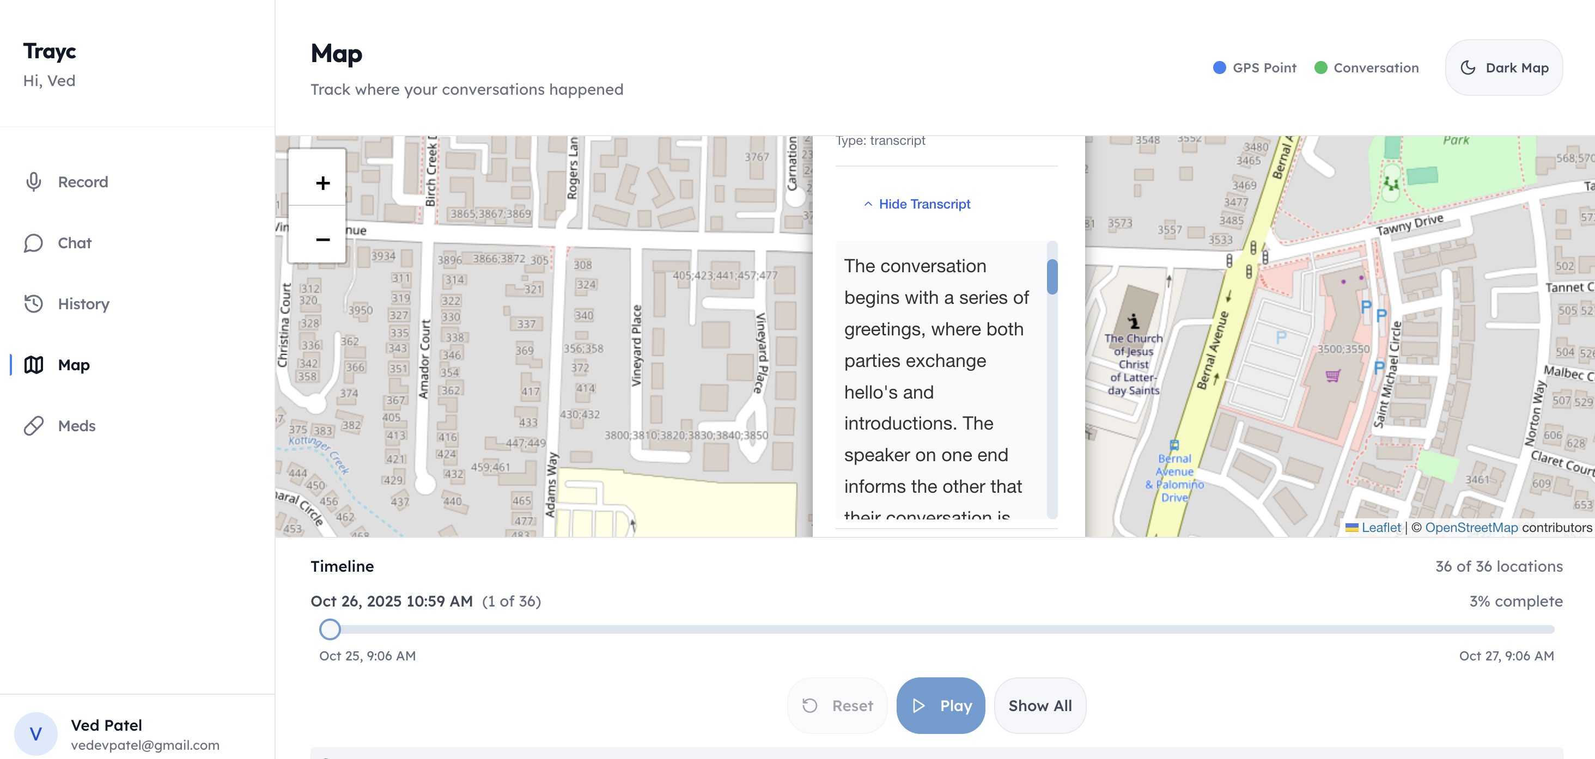Open the History menu item
1595x759 pixels.
pyautogui.click(x=83, y=303)
